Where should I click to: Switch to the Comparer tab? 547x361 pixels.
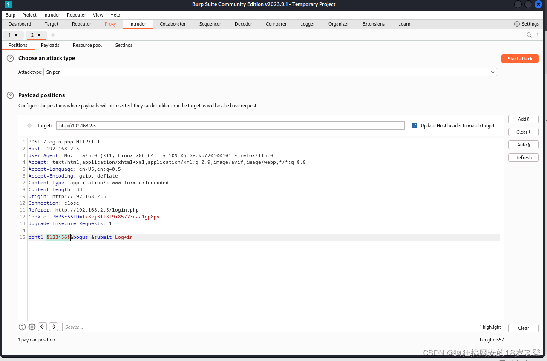coord(276,24)
